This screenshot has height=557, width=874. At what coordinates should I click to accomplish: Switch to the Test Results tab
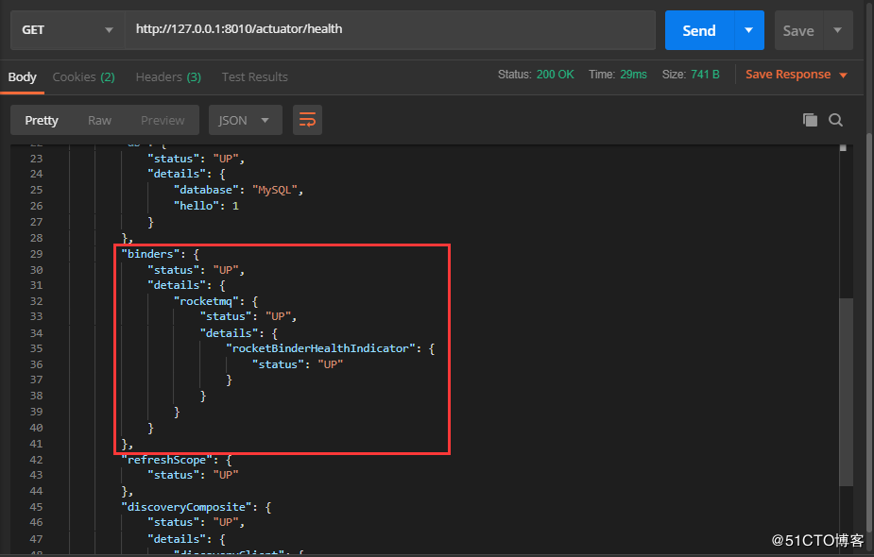click(x=255, y=76)
